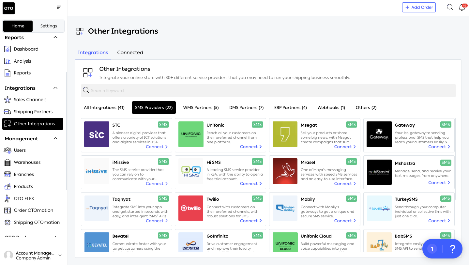The width and height of the screenshot is (469, 265).
Task: Switch to the Home toggle
Action: click(x=18, y=26)
